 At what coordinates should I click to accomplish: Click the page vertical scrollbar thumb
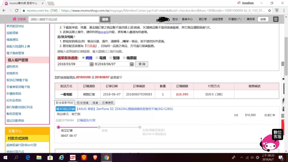(286, 56)
